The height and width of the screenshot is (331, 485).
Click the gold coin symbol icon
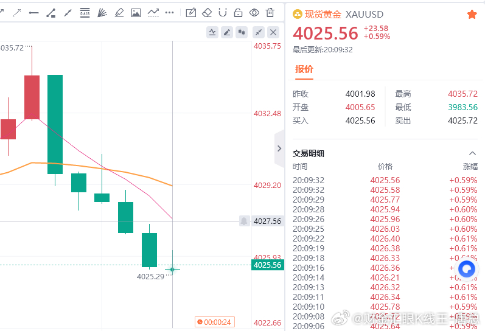coord(297,14)
